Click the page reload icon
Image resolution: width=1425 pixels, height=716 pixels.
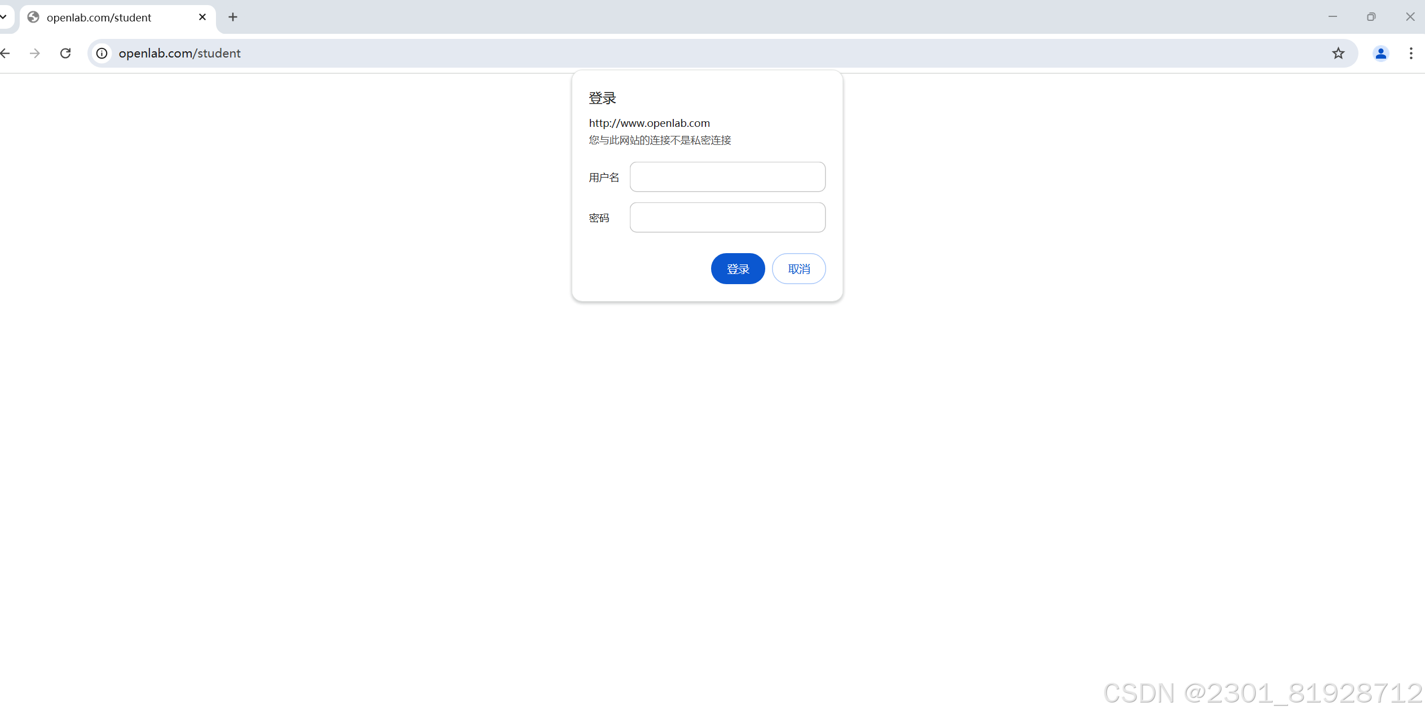tap(65, 53)
